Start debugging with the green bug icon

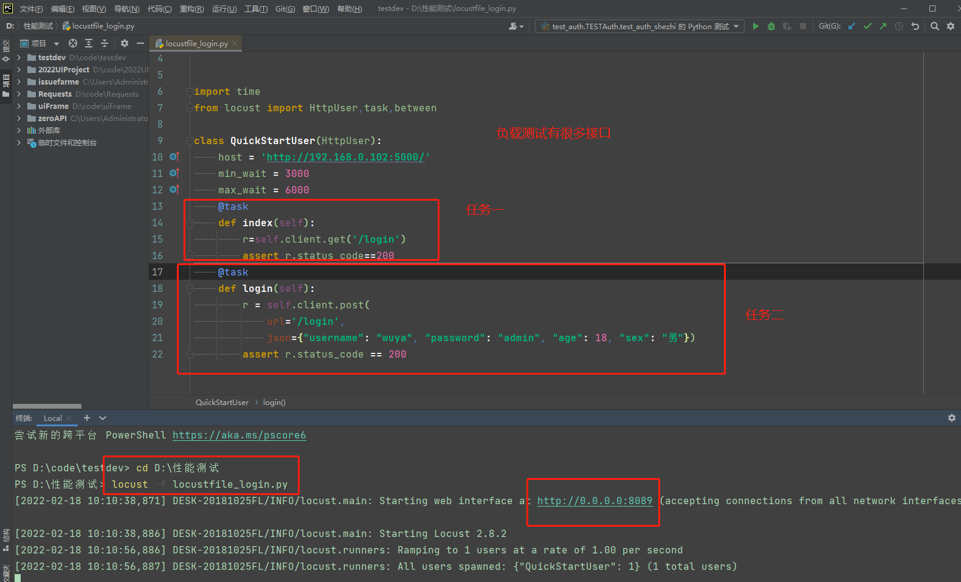pyautogui.click(x=771, y=26)
